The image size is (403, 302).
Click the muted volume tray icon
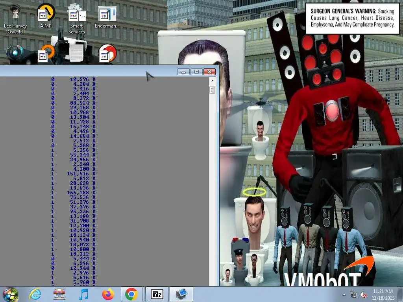363,295
